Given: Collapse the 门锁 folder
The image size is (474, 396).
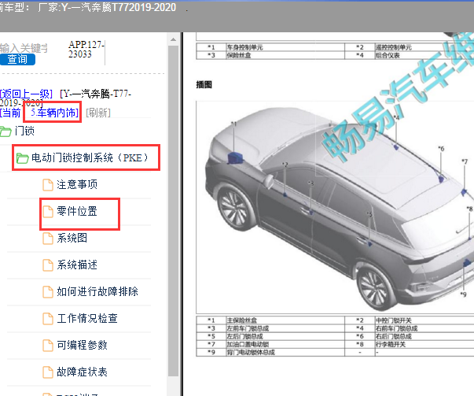Looking at the screenshot, I should pos(24,131).
